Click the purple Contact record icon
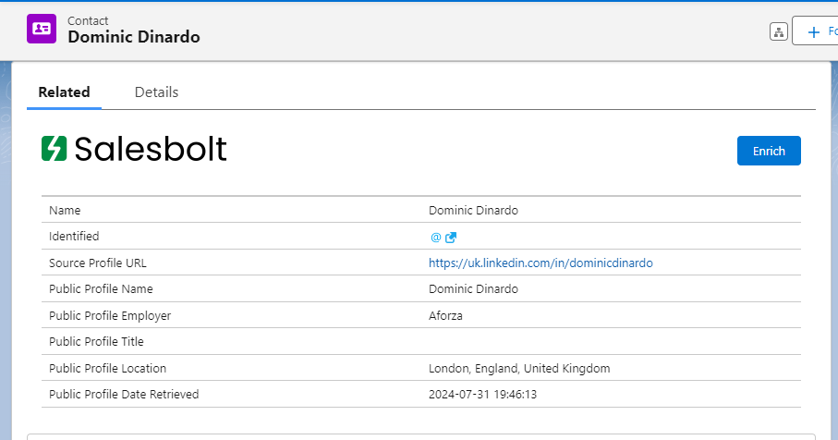The image size is (838, 440). point(42,29)
